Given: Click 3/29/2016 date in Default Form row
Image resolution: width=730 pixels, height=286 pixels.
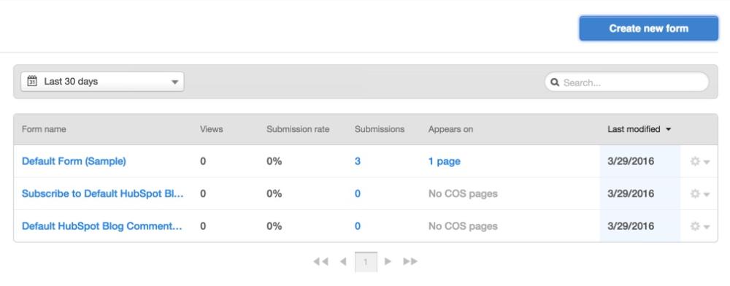Looking at the screenshot, I should (631, 161).
